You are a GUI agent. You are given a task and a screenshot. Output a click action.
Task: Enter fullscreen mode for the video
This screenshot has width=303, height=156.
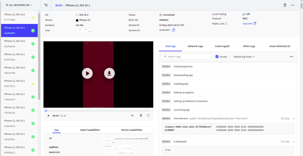(x=148, y=115)
